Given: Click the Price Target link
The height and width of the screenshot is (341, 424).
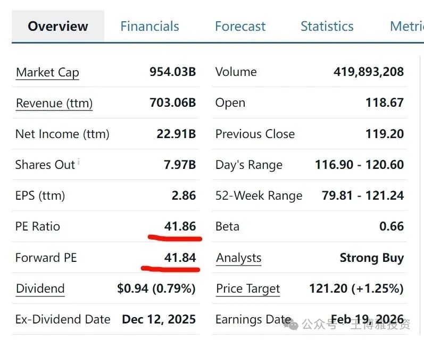Looking at the screenshot, I should [x=248, y=289].
